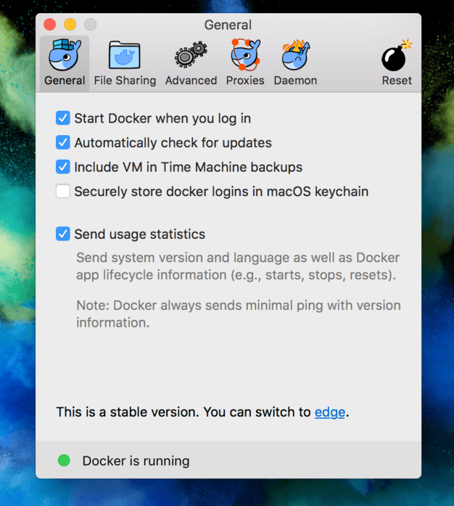Open Proxies whale icon
Viewport: 454px width, 506px height.
click(x=245, y=54)
